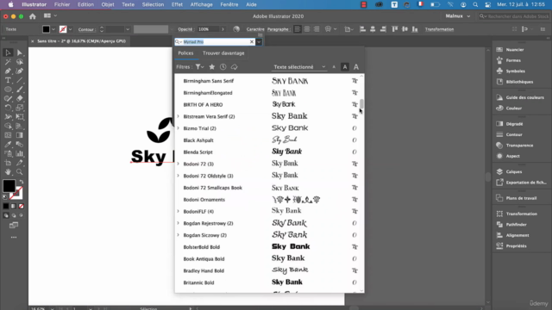Open the Paragraphe panel link
This screenshot has width=552, height=310.
pos(278,29)
